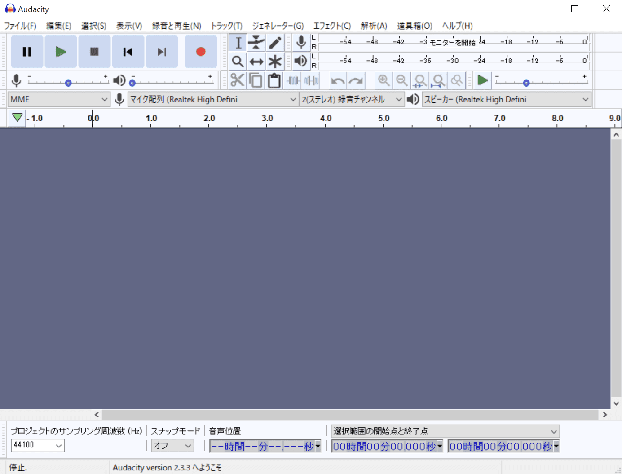Click the playback speed slider handle
622x474 pixels.
click(x=526, y=83)
